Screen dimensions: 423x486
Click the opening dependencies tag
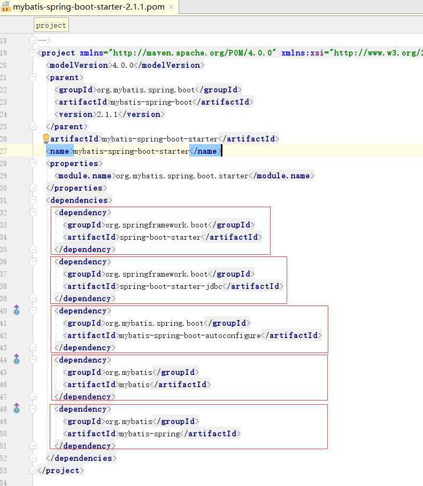[x=79, y=200]
